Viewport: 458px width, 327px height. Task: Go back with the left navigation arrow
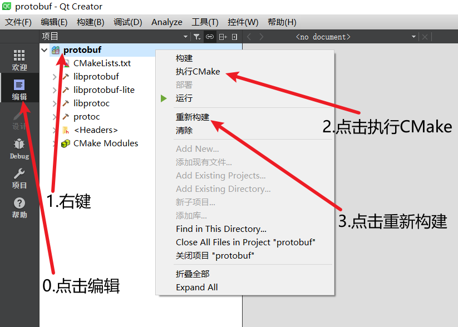(249, 37)
